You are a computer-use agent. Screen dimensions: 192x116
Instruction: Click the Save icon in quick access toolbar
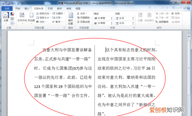[8, 4]
